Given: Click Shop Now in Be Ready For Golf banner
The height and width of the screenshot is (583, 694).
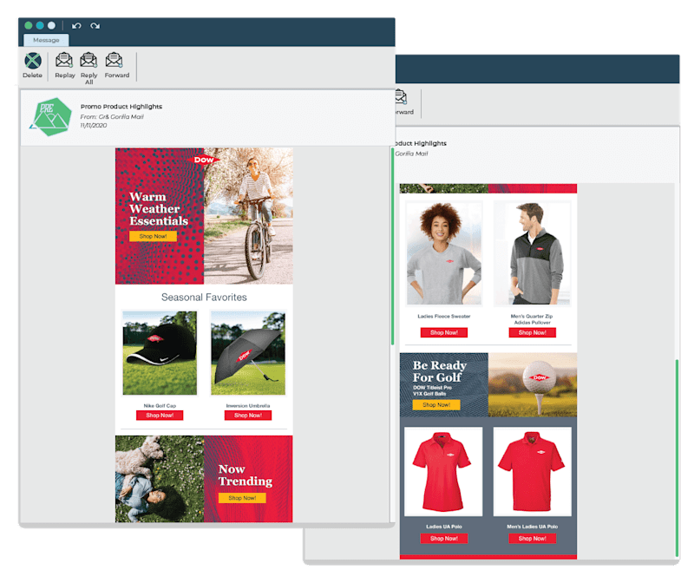Looking at the screenshot, I should click(x=436, y=404).
